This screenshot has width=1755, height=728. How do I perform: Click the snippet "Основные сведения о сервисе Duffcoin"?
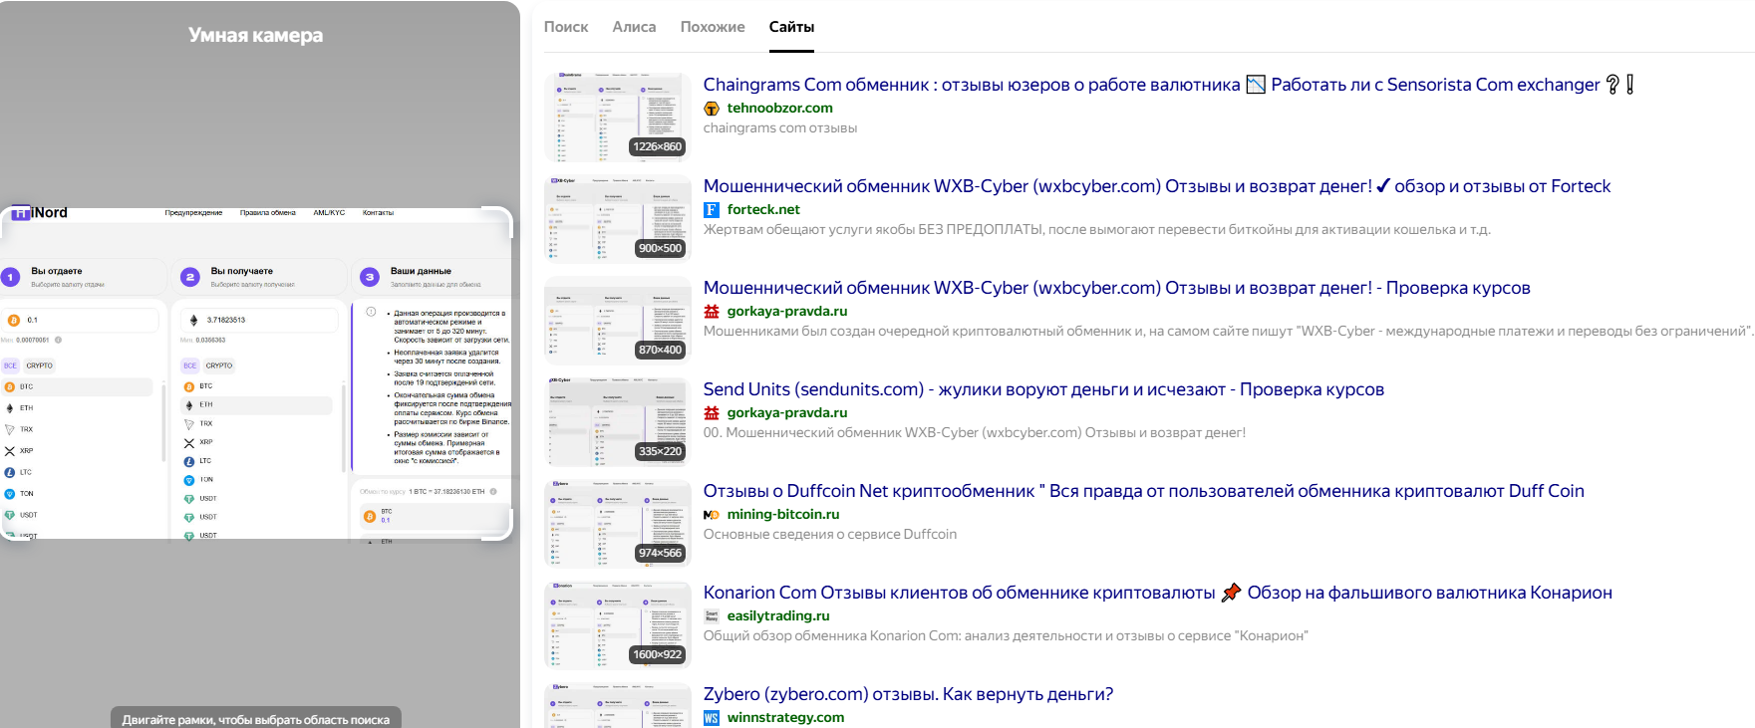pyautogui.click(x=830, y=535)
